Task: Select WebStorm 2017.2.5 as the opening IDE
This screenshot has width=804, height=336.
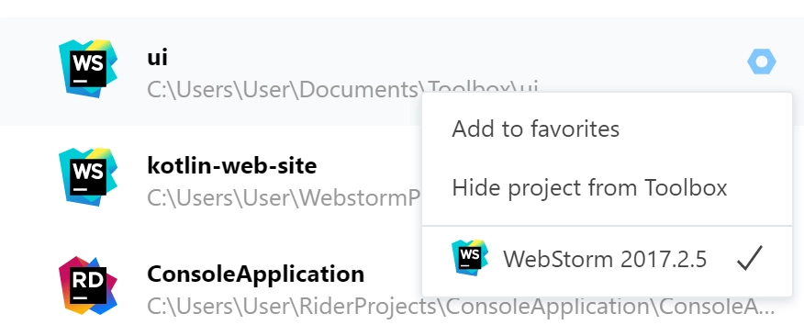Action: (x=607, y=259)
